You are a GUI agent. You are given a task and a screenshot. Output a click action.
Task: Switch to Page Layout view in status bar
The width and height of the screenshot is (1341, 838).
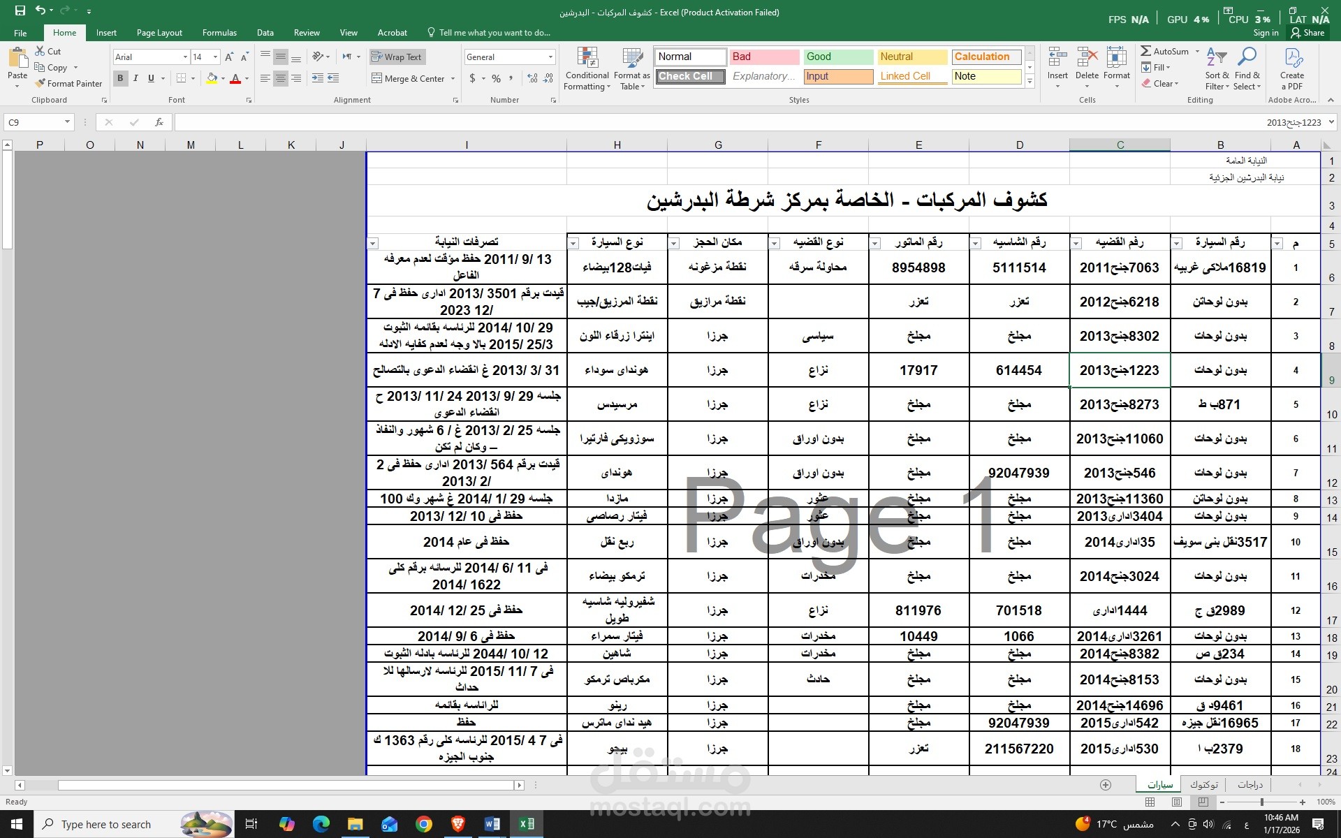[x=1177, y=802]
